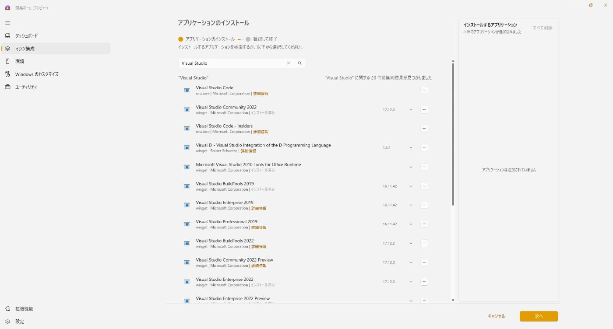Open 環境 in sidebar
This screenshot has width=613, height=329.
(x=56, y=61)
